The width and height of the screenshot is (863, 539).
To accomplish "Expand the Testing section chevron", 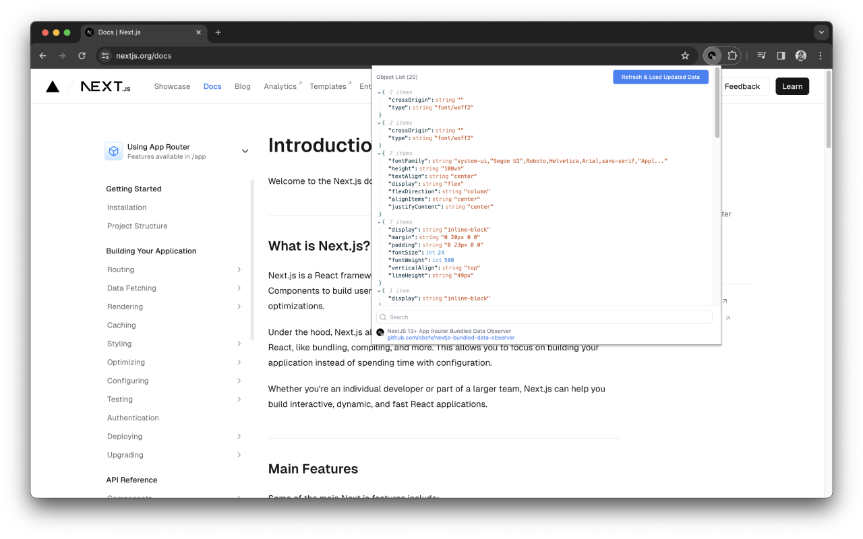I will tap(239, 400).
